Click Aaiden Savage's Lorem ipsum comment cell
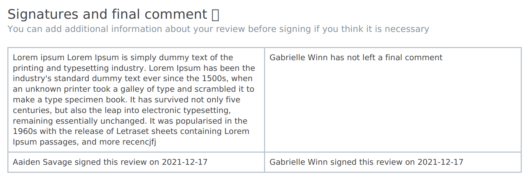 [136, 100]
